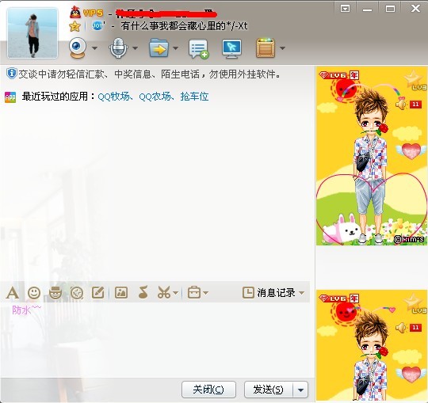
Task: Launch remote desktop assistance icon
Action: point(231,48)
